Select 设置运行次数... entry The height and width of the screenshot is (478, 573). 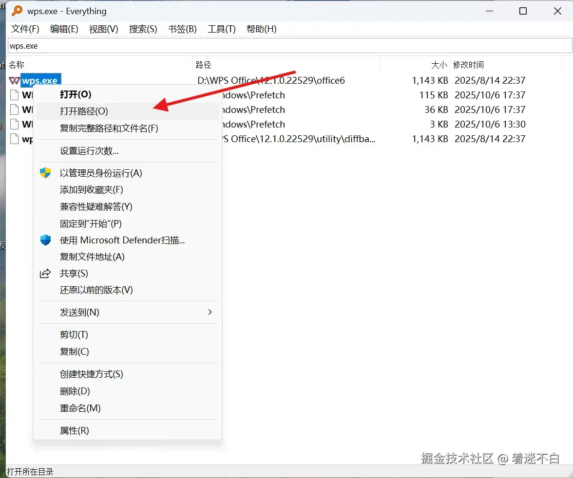[x=128, y=151]
